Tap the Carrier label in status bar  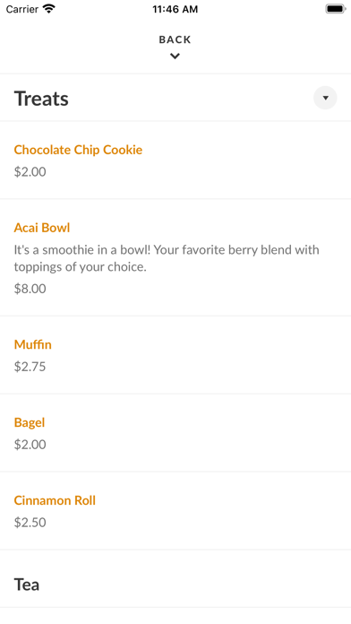click(22, 9)
